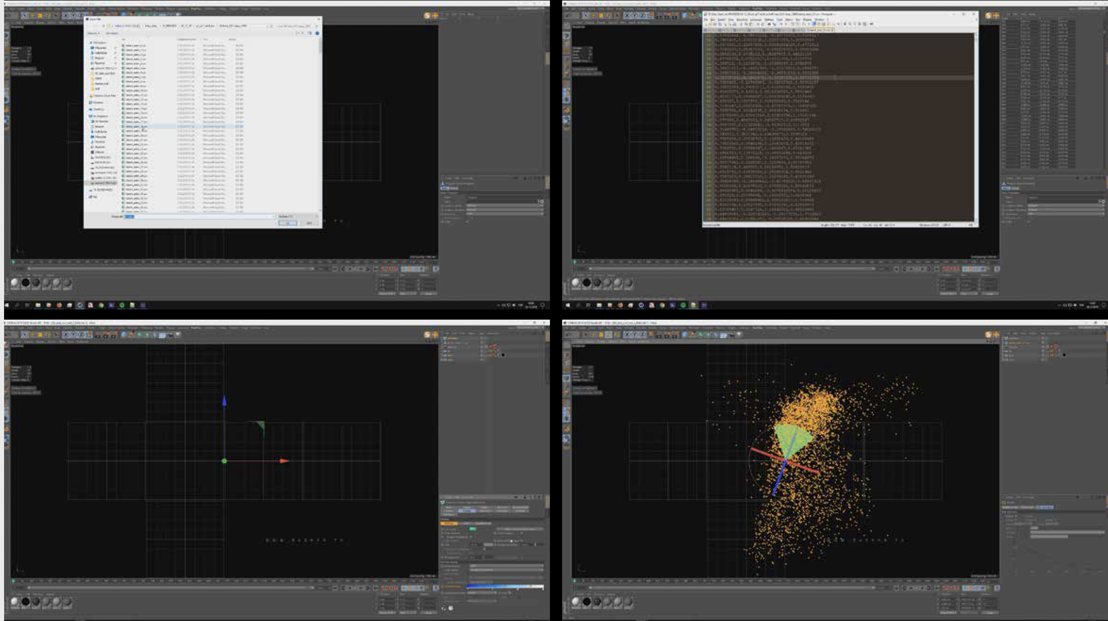The height and width of the screenshot is (621, 1108).
Task: Expand the address bar history dropdown in file dialog
Action: (x=267, y=26)
